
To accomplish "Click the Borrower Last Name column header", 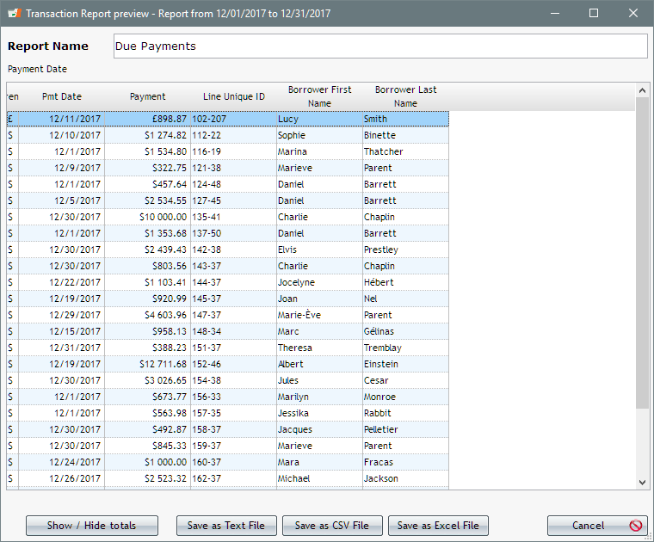I will [x=405, y=96].
